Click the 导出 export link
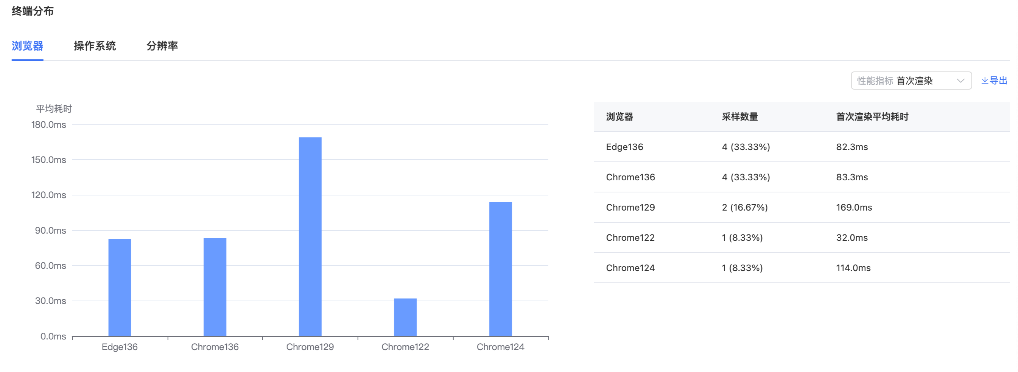This screenshot has width=1018, height=372. point(994,81)
